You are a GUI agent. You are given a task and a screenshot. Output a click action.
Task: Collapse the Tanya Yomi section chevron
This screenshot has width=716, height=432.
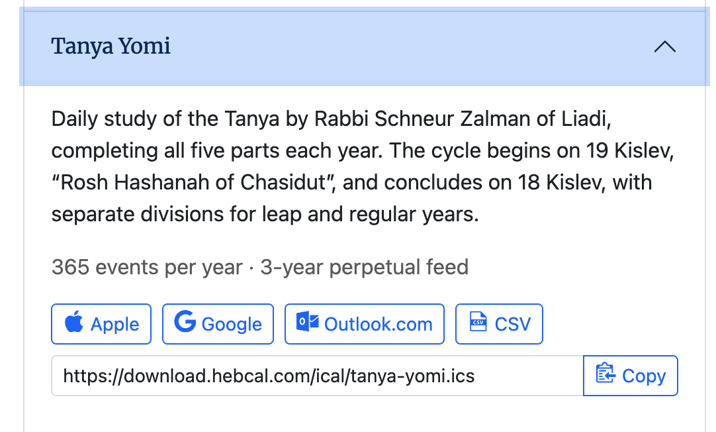[665, 46]
